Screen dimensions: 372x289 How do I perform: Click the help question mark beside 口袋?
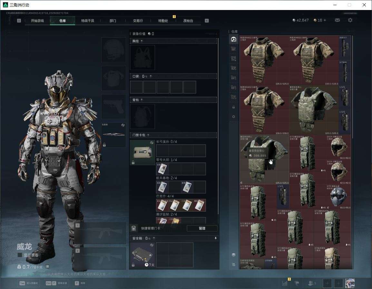tap(151, 76)
